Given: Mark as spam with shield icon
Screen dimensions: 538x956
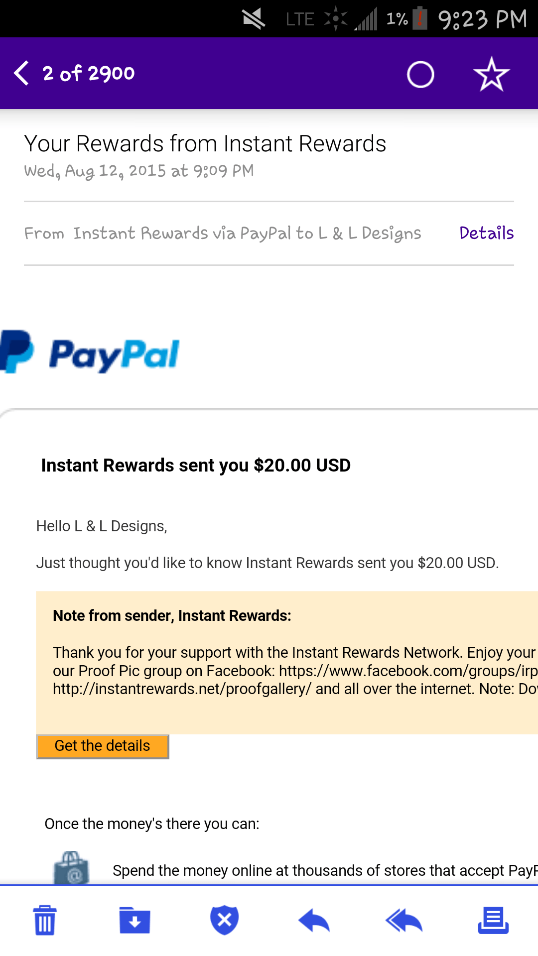Looking at the screenshot, I should coord(224,920).
